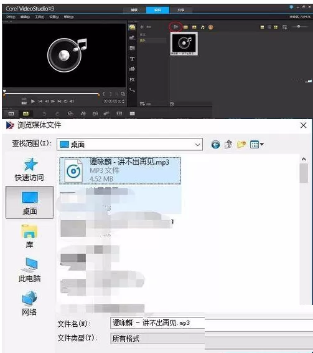Open the FX filter library panel
This screenshot has height=353, width=313.
tap(132, 79)
